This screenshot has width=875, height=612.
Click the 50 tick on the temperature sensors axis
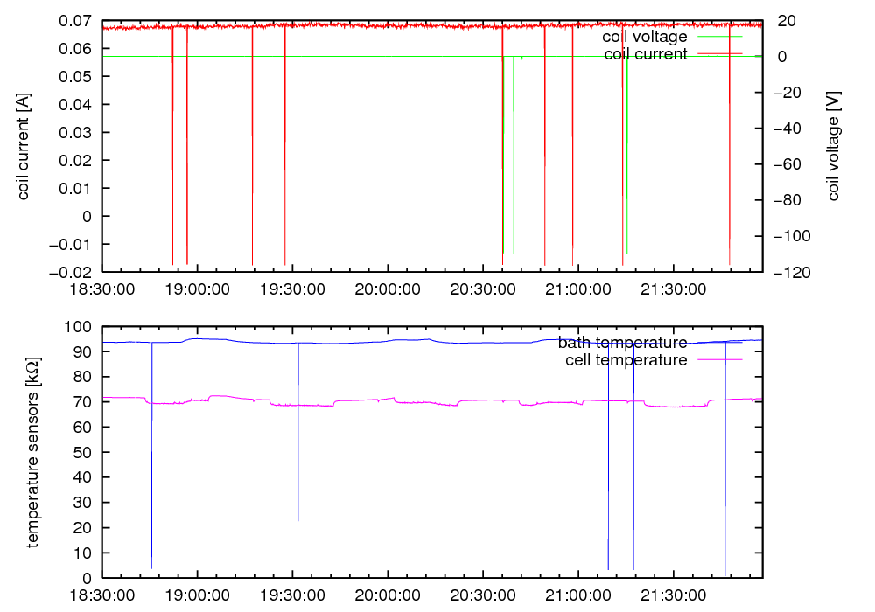85,453
